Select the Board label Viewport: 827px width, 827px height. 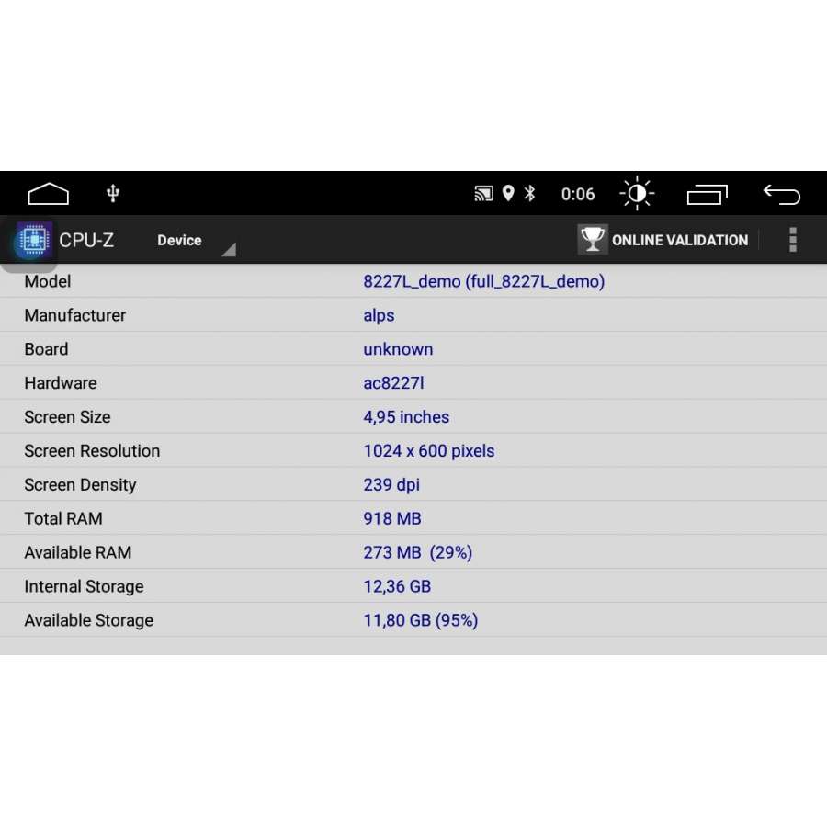click(x=46, y=349)
